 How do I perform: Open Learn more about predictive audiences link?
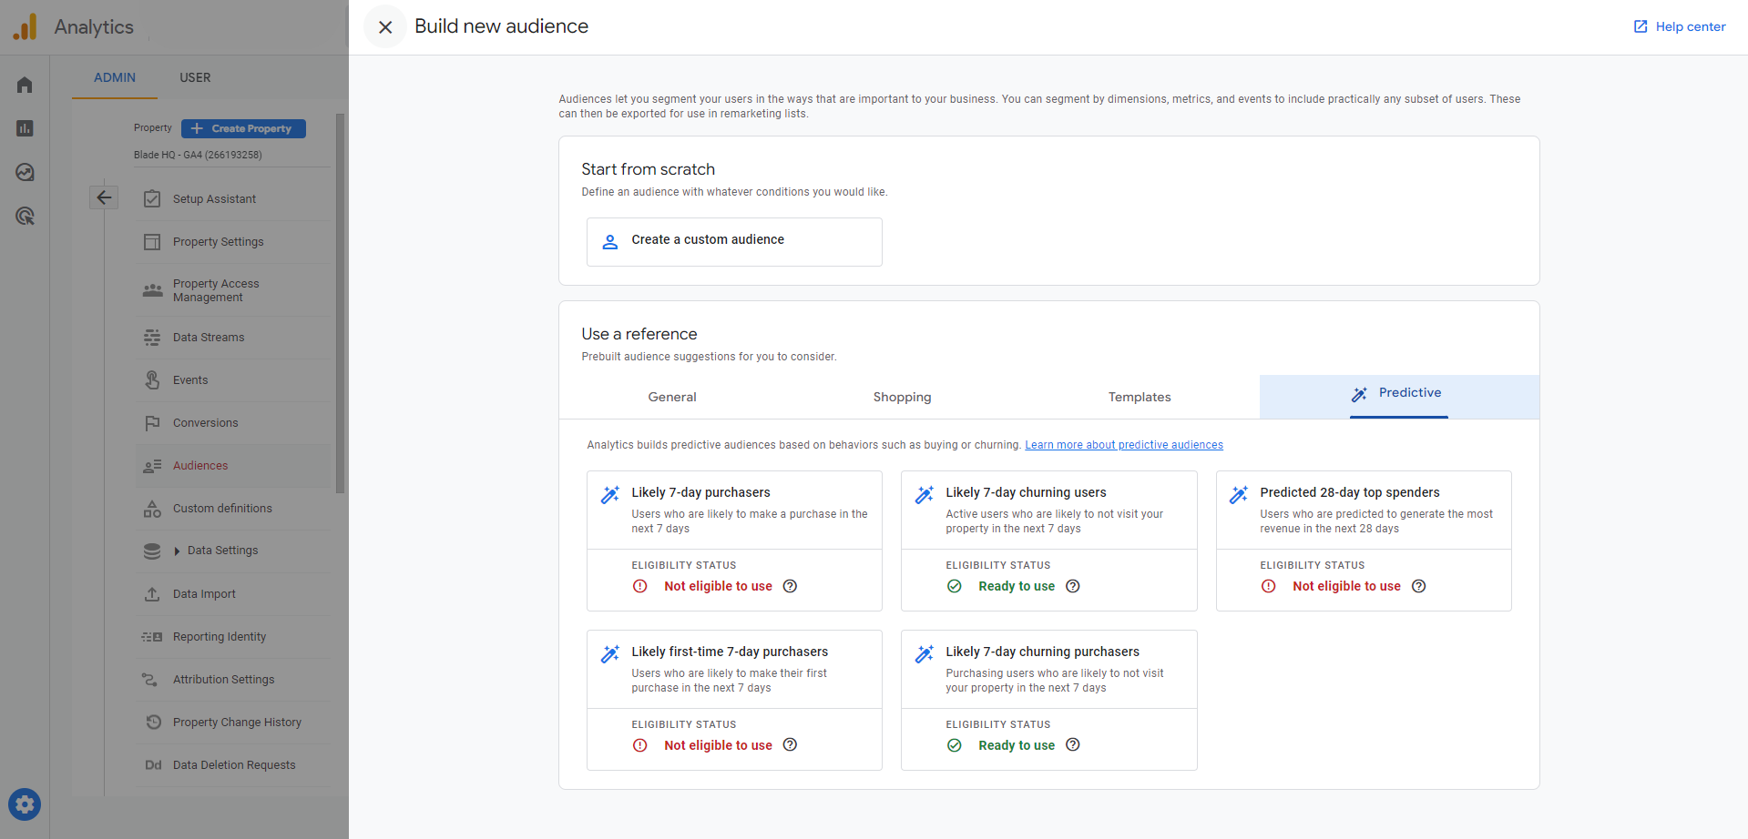1123,445
